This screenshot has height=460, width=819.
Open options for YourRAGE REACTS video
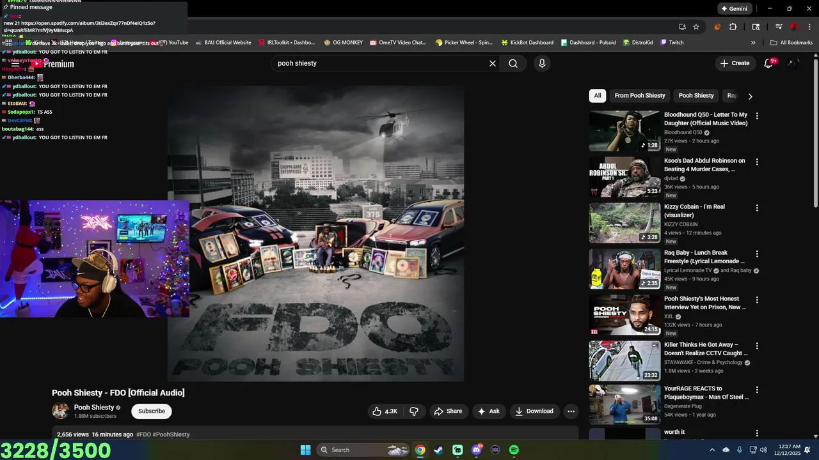click(x=757, y=390)
